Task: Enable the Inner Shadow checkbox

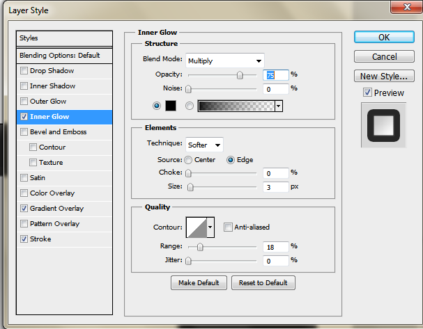Action: pyautogui.click(x=24, y=86)
